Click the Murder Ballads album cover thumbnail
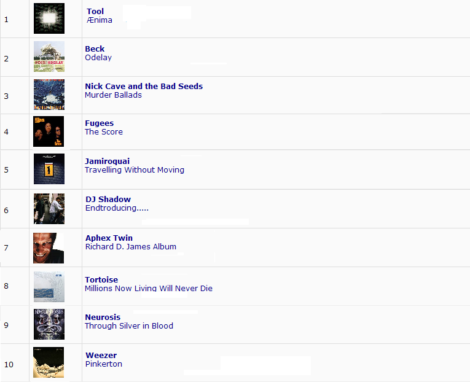This screenshot has height=382, width=470. pos(49,95)
